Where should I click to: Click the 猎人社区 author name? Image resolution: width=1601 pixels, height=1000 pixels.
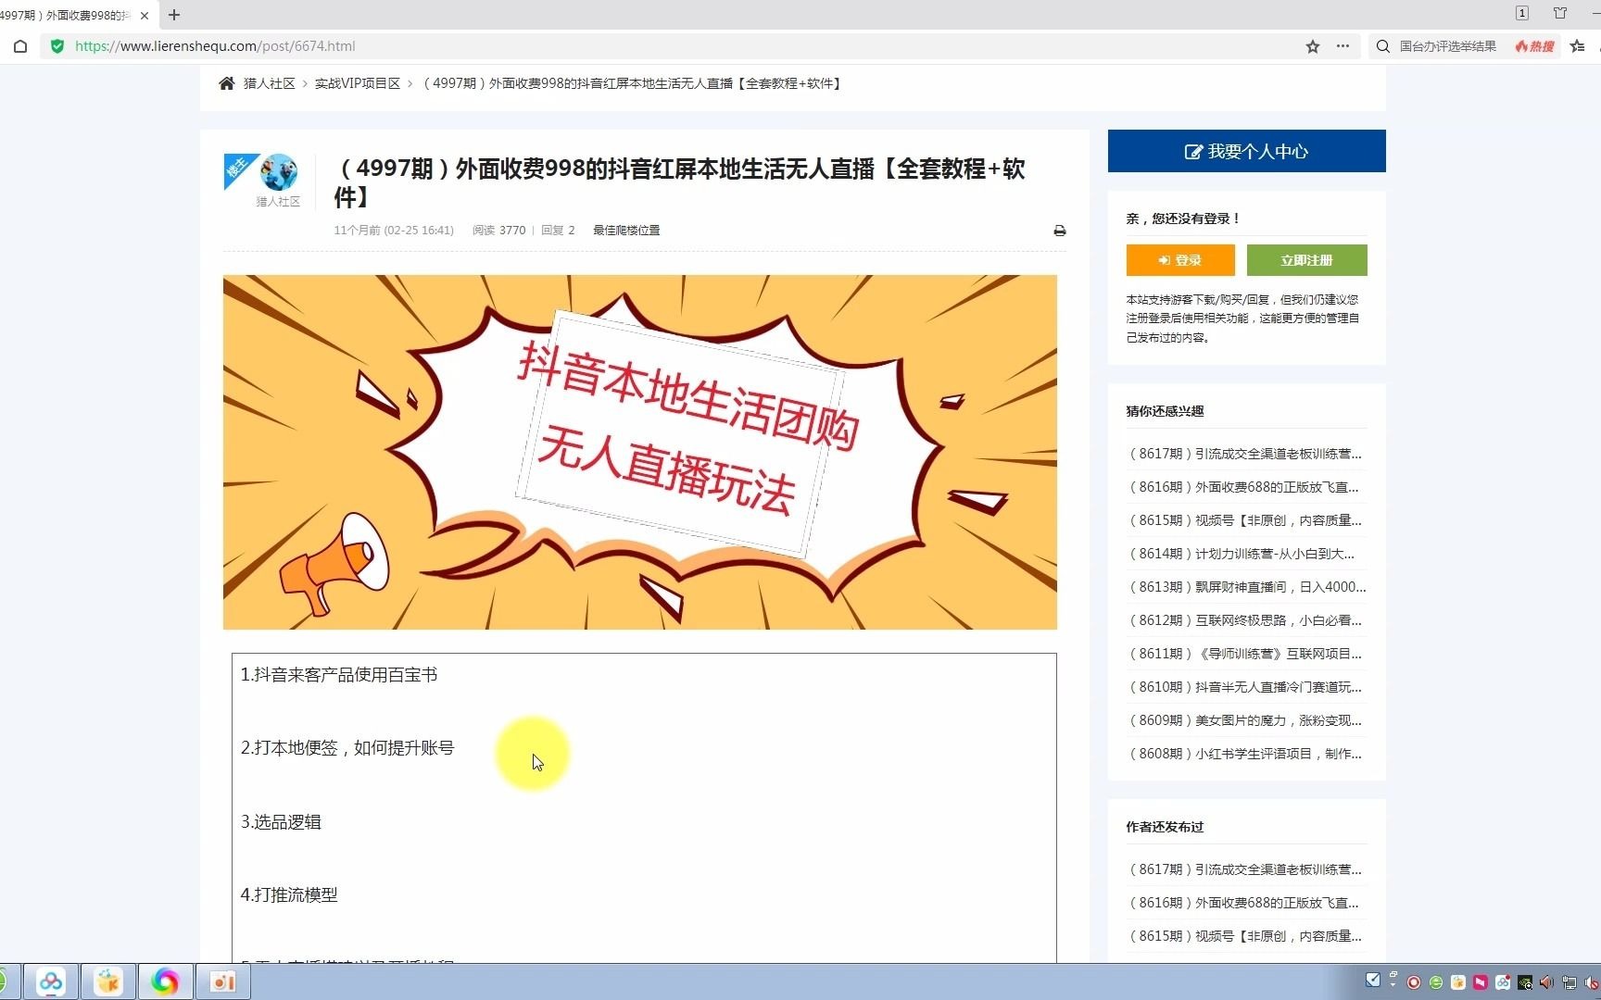click(x=278, y=202)
